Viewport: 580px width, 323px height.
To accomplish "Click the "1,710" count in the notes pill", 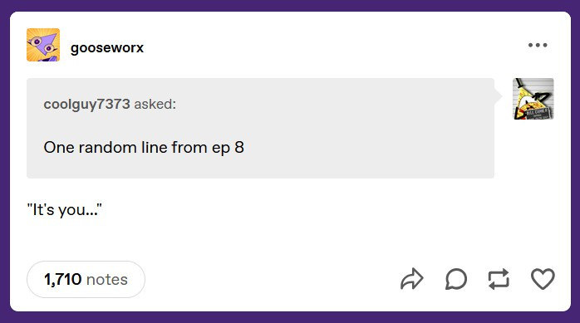I will coord(63,279).
